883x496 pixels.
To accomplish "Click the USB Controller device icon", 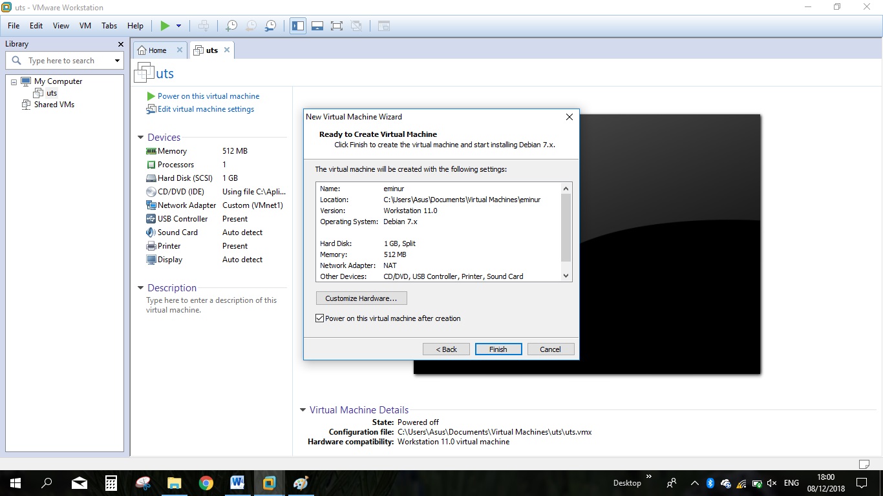I will [x=151, y=218].
